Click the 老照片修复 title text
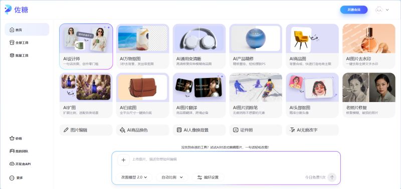Screen dimensions: 401x189 356,107
